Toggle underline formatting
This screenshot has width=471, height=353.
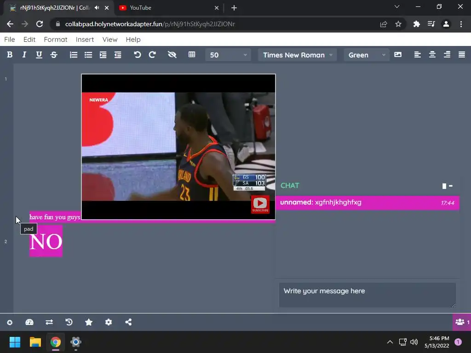39,55
